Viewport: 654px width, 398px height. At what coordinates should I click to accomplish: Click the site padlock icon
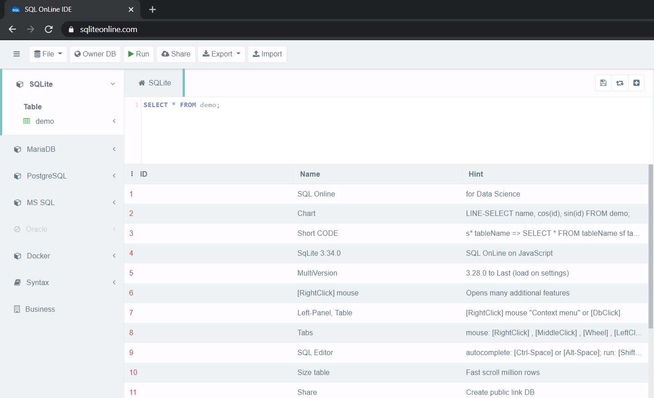point(71,29)
